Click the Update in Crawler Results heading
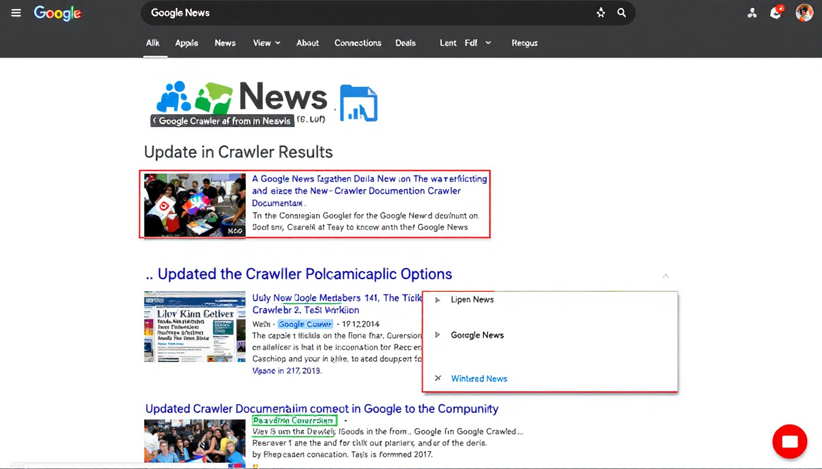 point(239,152)
